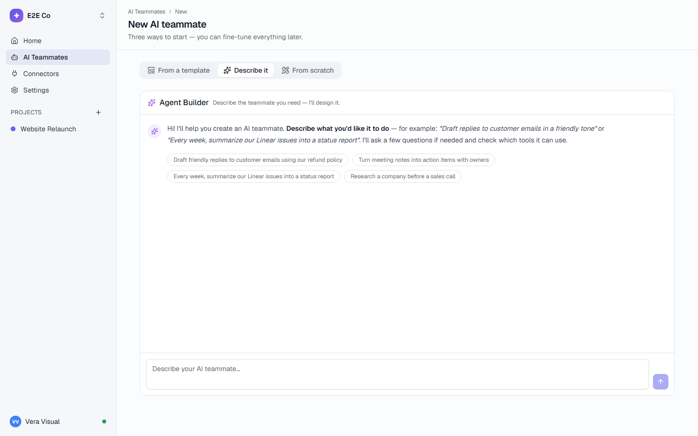Choose Draft friendly replies suggestion chip
This screenshot has height=436, width=698.
pos(258,160)
